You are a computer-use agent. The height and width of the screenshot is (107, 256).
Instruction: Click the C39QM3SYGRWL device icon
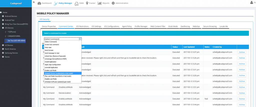(5, 36)
